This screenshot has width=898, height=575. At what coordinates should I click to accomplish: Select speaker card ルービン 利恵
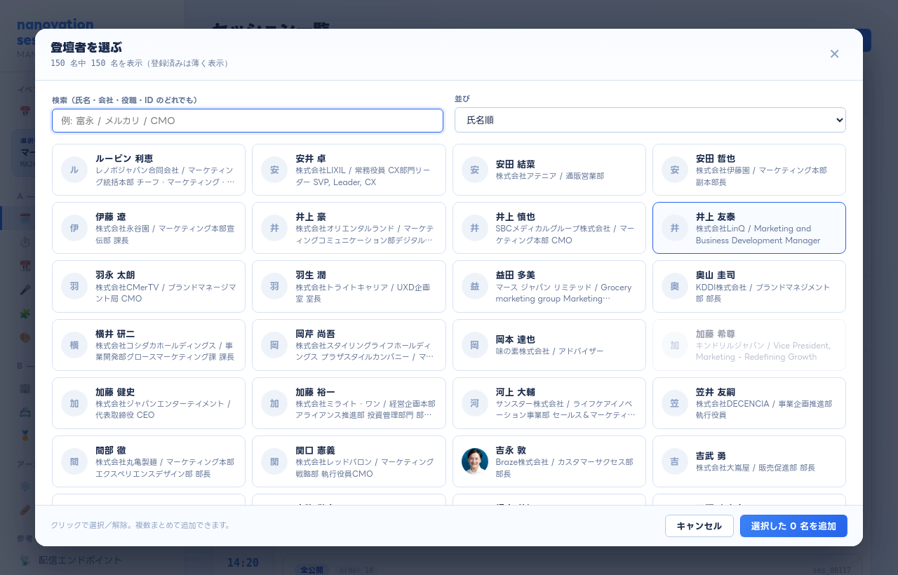click(x=149, y=170)
